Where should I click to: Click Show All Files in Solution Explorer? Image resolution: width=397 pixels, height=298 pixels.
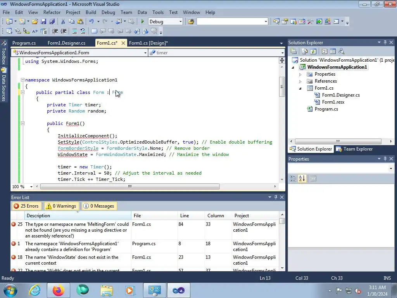coord(305,52)
